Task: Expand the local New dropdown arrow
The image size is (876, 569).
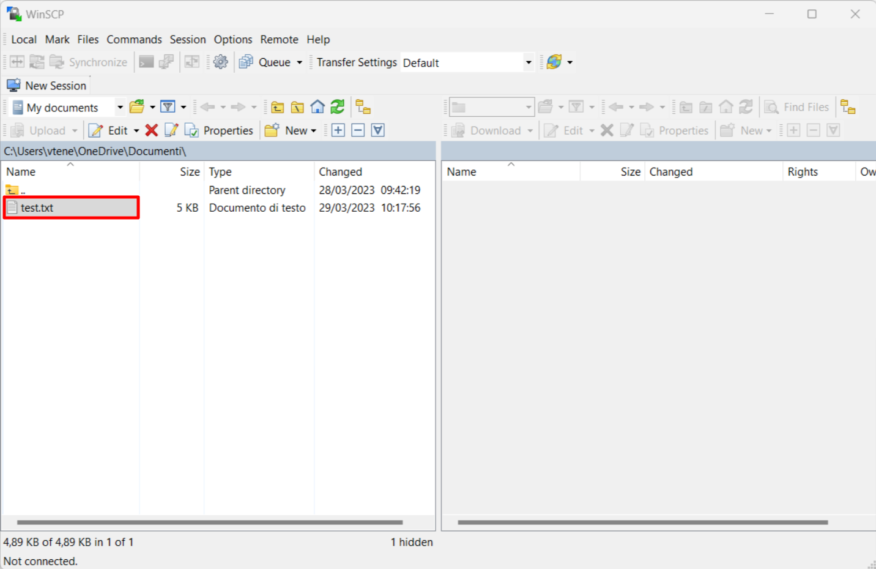Action: click(313, 131)
